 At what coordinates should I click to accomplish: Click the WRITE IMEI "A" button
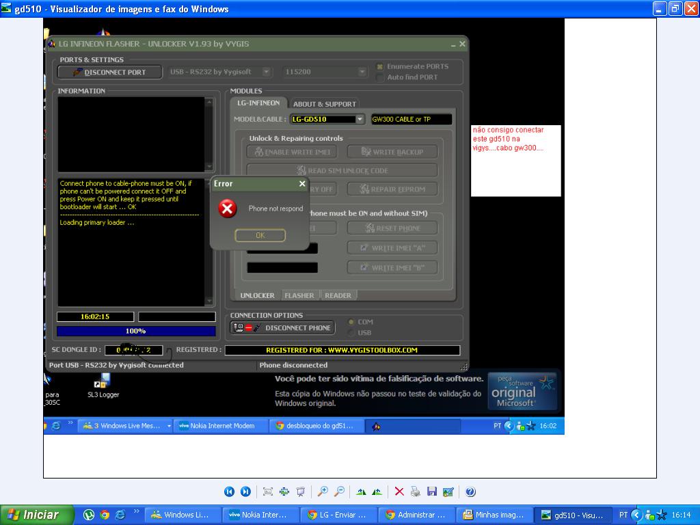coord(392,247)
